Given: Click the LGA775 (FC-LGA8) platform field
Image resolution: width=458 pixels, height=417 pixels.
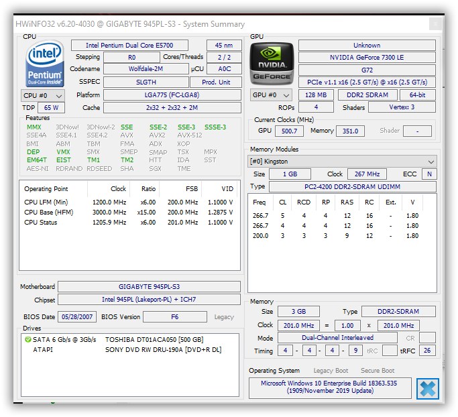Looking at the screenshot, I should [x=172, y=95].
